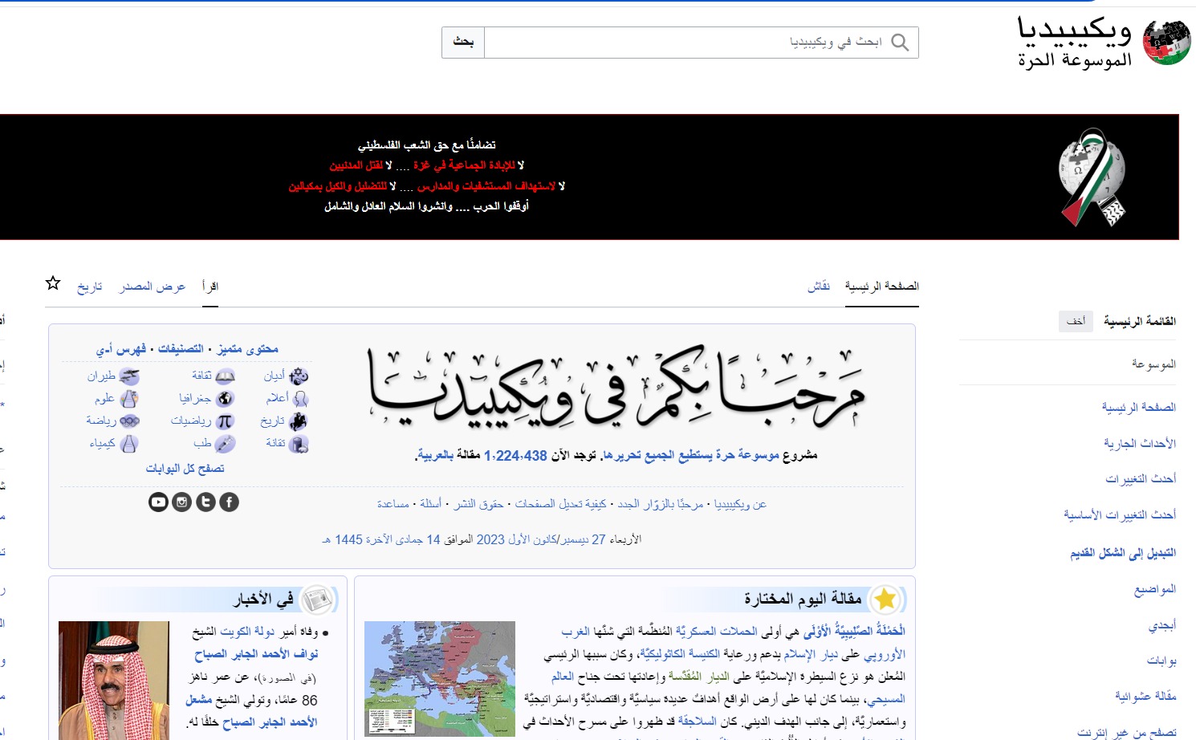Focus the ابحث في ويكيبيديا search field
The image size is (1196, 740).
click(701, 43)
